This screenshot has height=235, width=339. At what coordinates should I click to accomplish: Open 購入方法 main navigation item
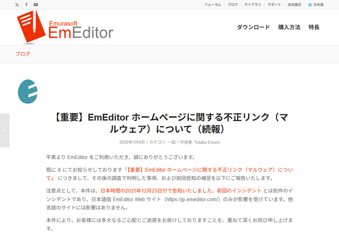coord(289,27)
